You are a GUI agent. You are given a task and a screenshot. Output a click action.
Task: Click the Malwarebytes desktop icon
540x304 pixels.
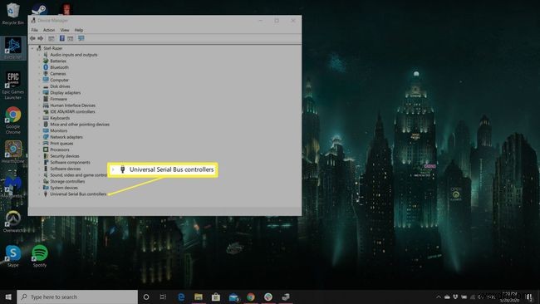tap(13, 186)
